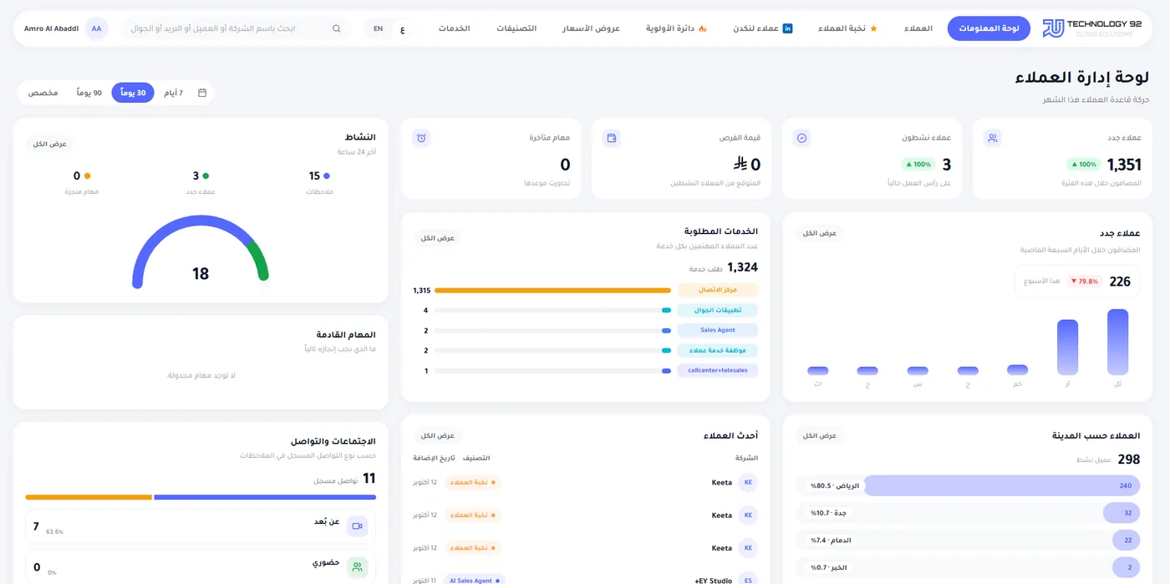Open the لوحة المعلومات dashboard tab
This screenshot has height=584, width=1170.
coord(989,28)
